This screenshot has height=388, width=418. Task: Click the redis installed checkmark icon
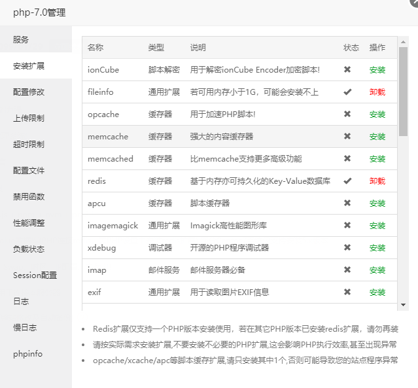coord(347,181)
